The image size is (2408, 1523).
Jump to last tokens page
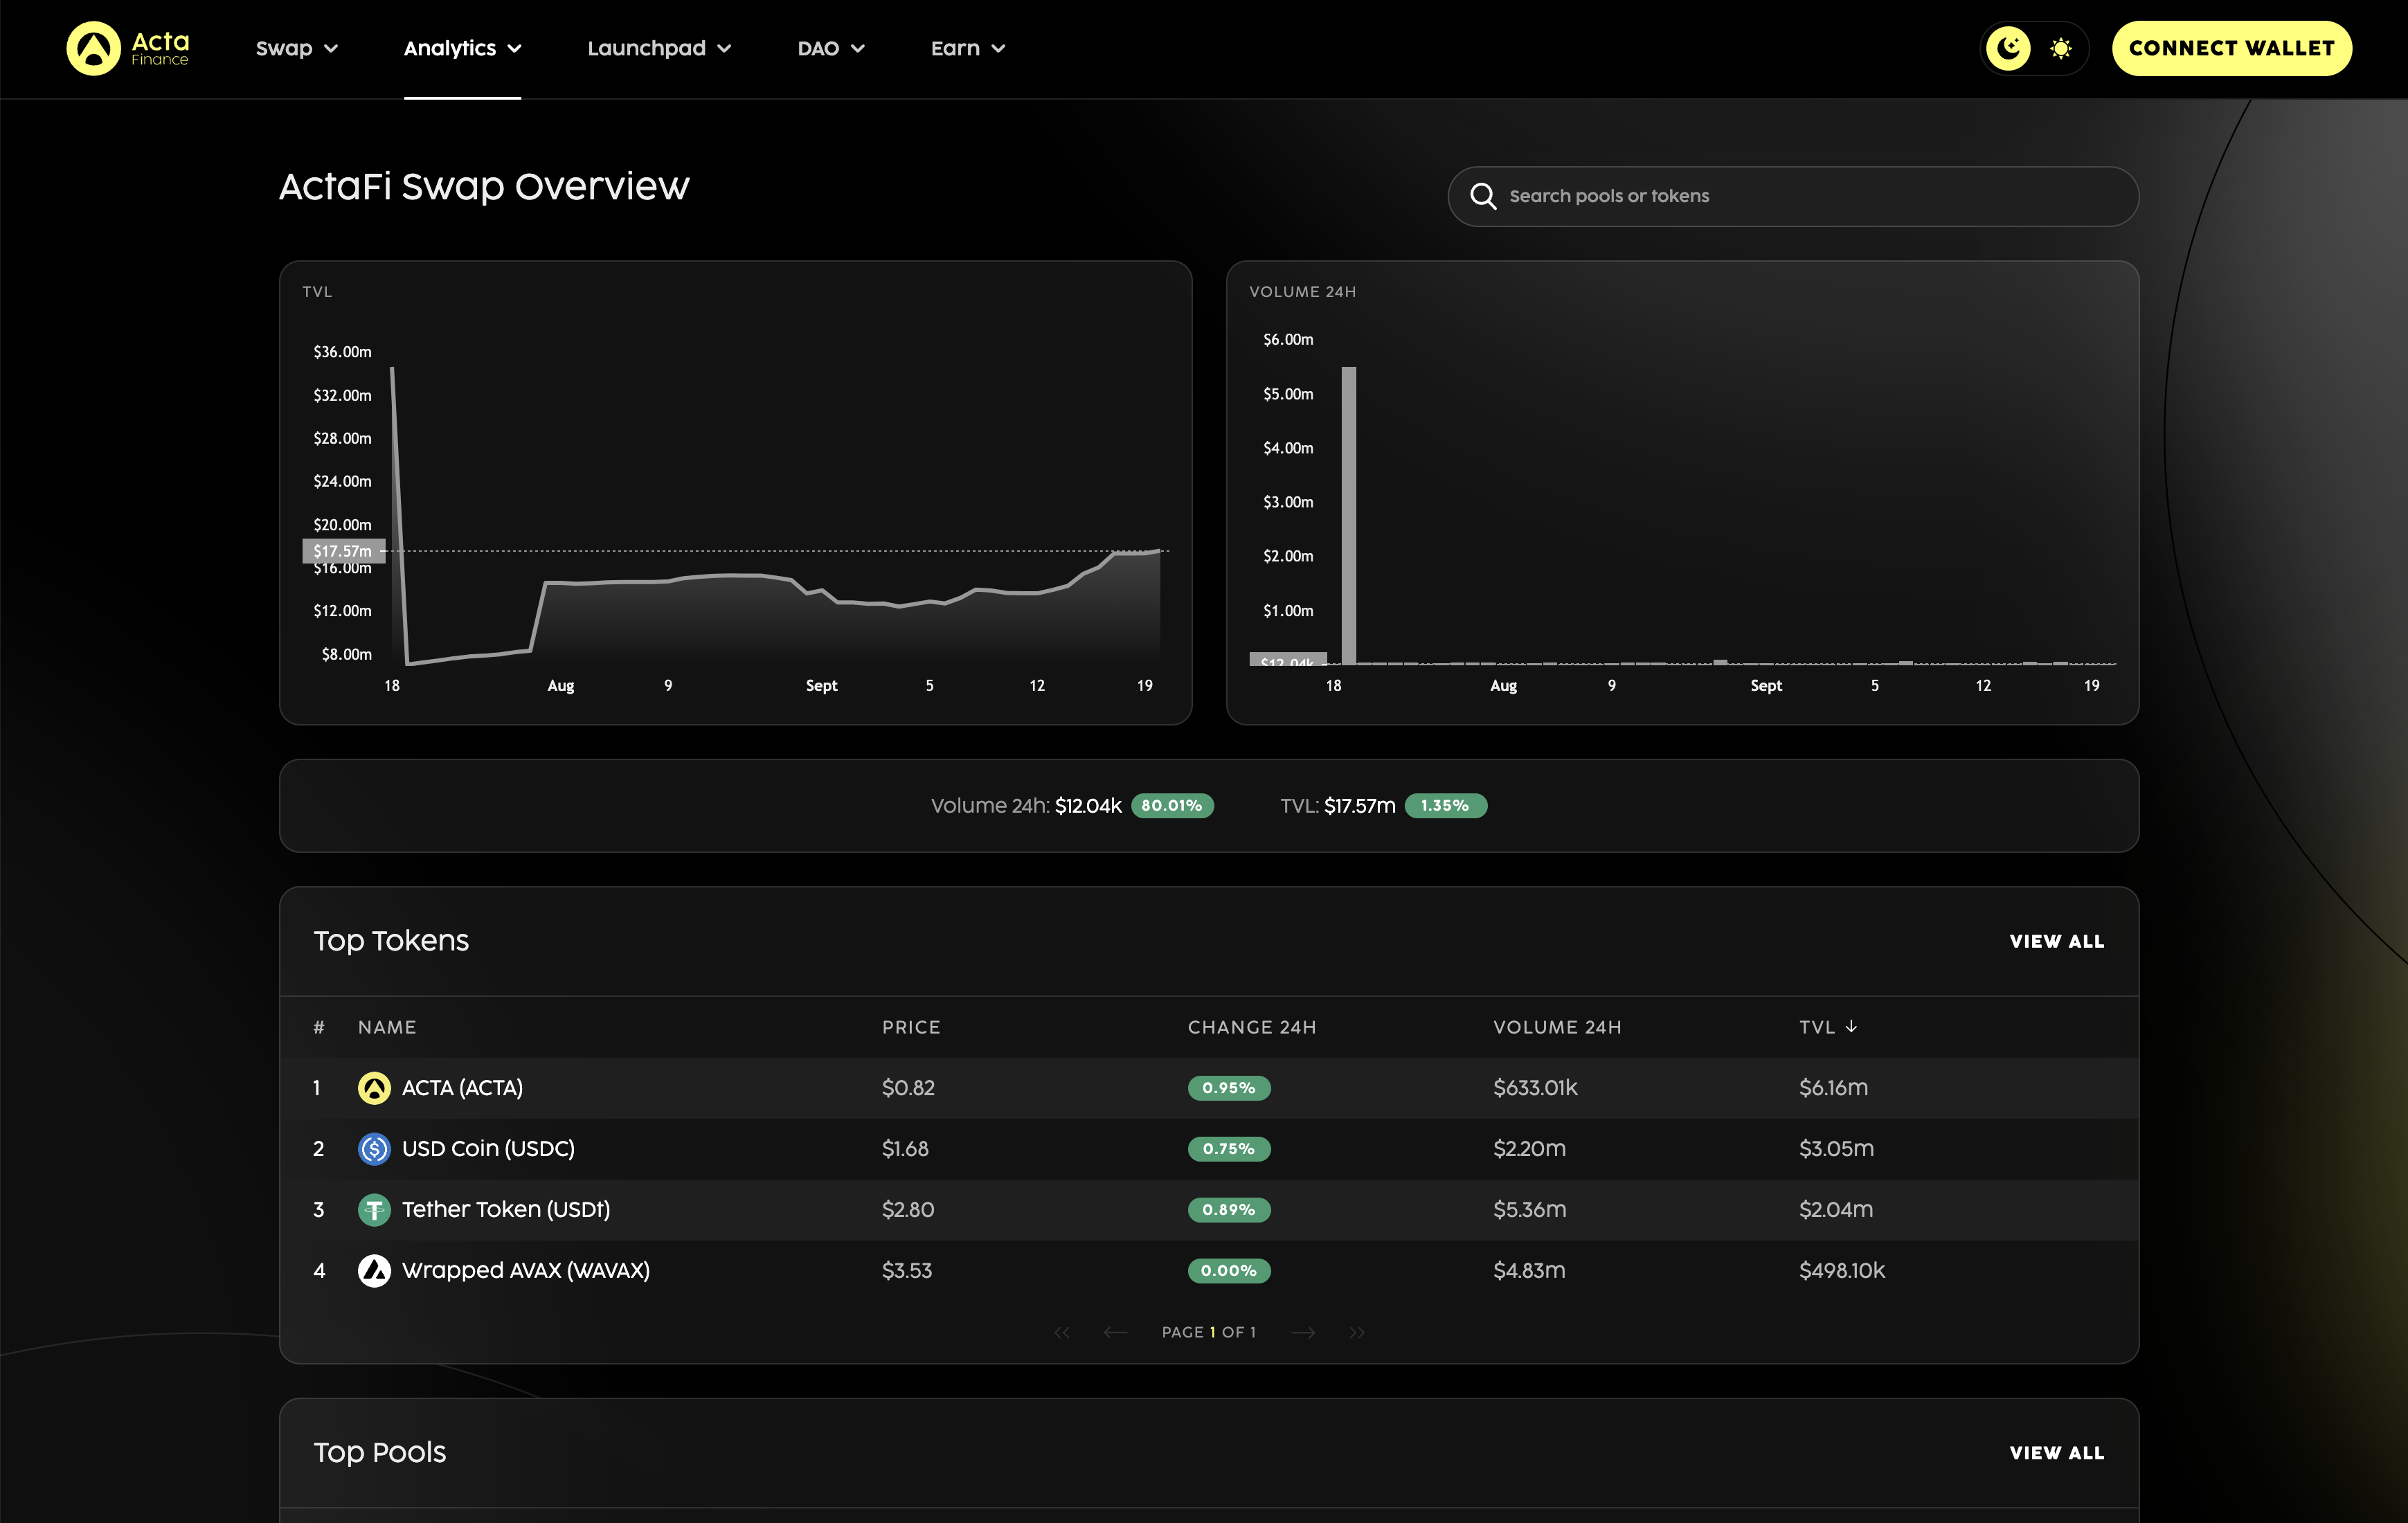(x=1357, y=1332)
